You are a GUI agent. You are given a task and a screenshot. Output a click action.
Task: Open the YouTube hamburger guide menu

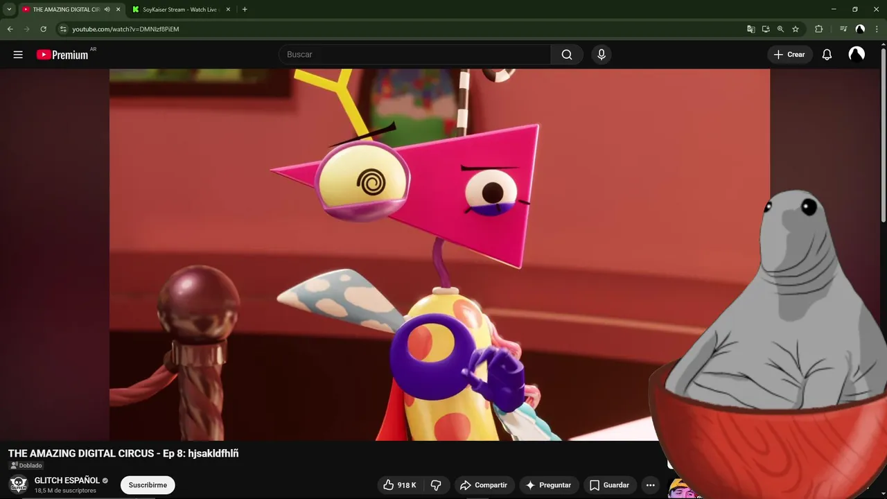18,55
